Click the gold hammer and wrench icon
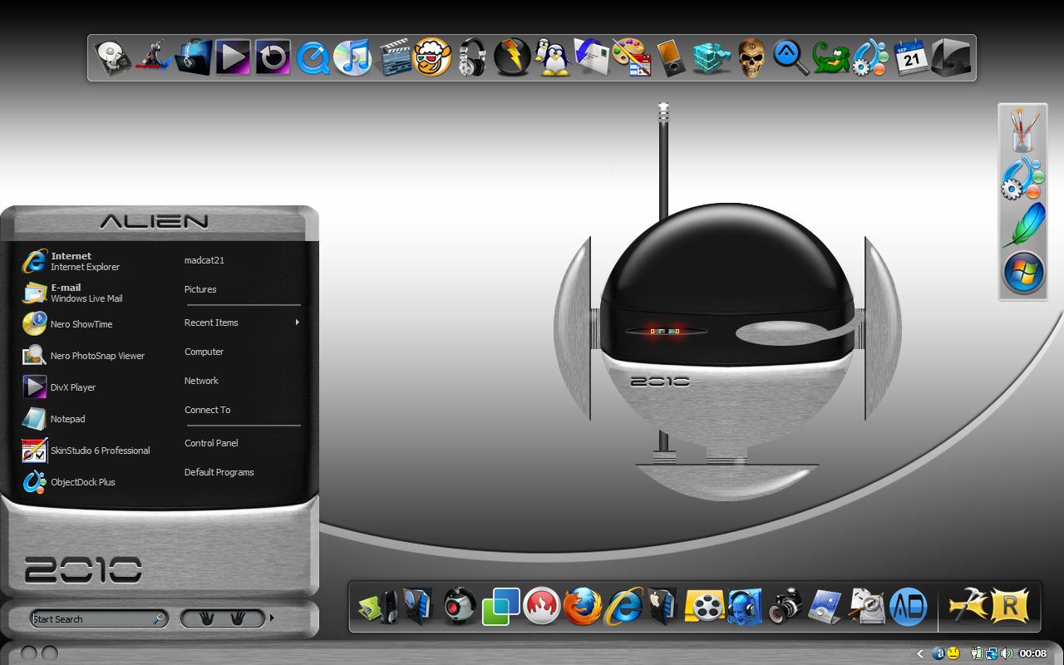This screenshot has height=665, width=1064. click(x=968, y=606)
